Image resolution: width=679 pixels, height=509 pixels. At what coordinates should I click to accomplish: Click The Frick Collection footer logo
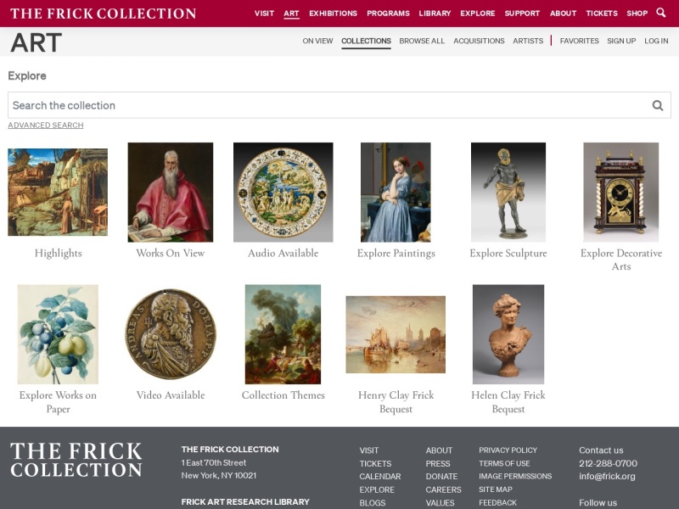pyautogui.click(x=76, y=460)
